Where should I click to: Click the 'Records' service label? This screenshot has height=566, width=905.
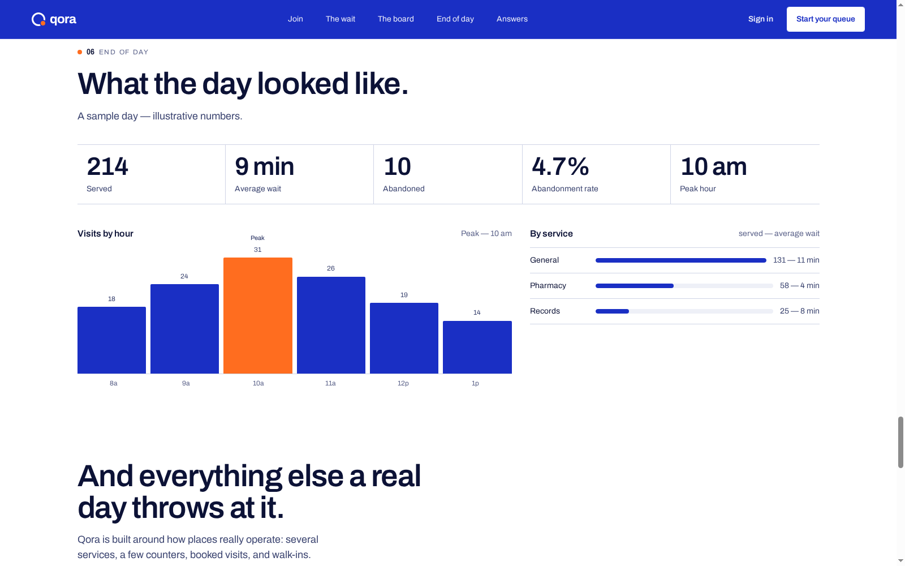pos(545,311)
